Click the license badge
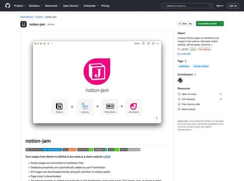Screen dimensions: 244x181 pyautogui.click(x=130, y=150)
